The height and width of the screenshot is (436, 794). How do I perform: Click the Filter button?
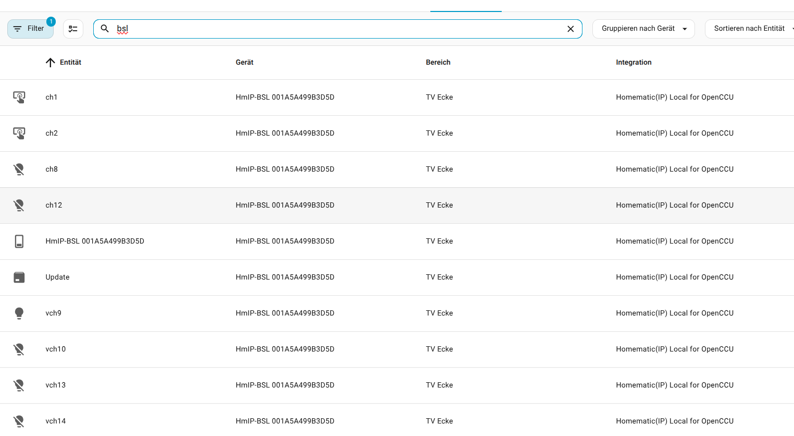(x=30, y=29)
